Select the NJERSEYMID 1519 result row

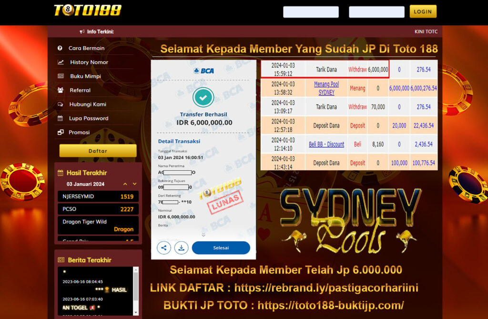click(x=98, y=196)
